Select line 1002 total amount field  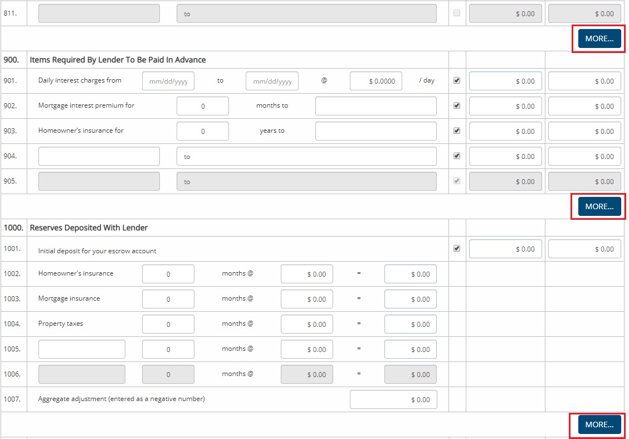[411, 274]
